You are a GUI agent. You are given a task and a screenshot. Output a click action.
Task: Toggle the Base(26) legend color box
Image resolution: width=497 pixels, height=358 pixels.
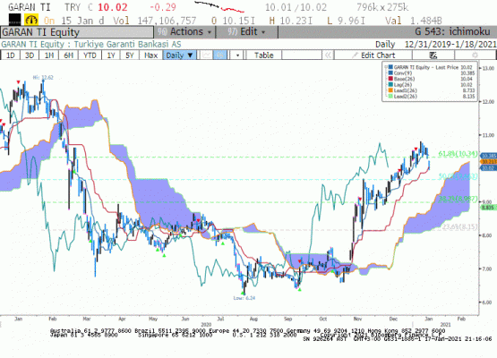(x=390, y=79)
